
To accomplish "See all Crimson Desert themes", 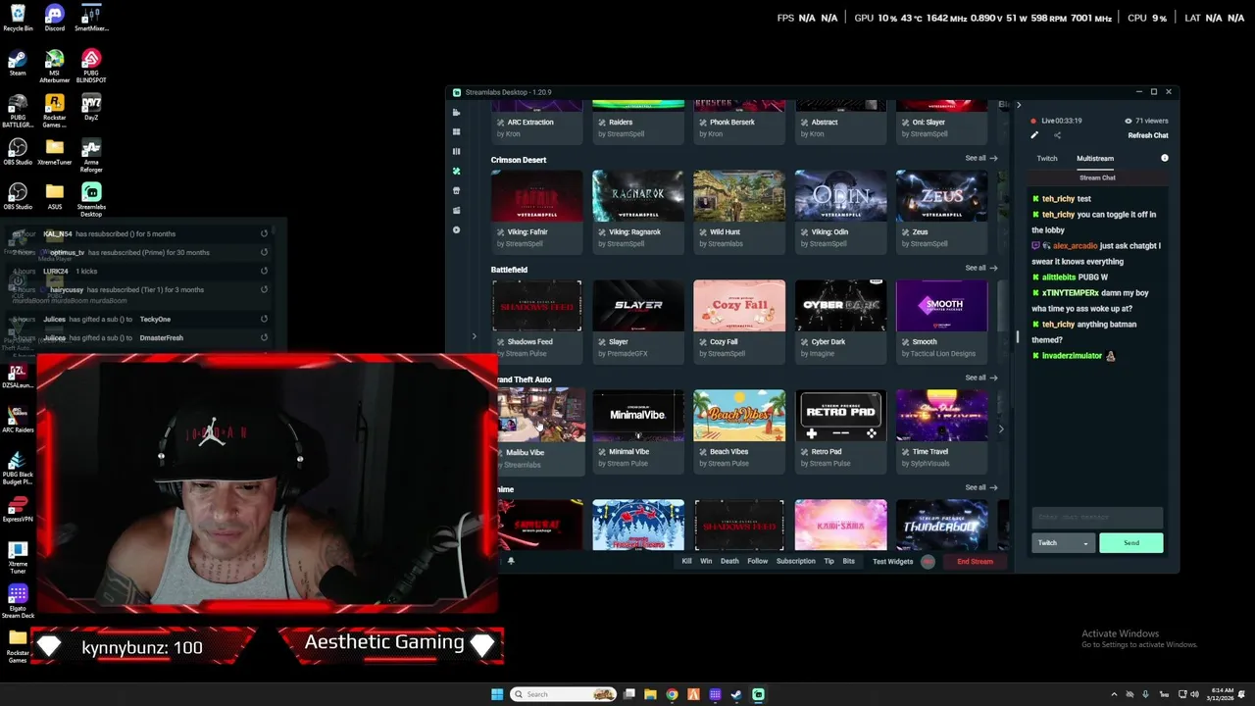I will pyautogui.click(x=980, y=158).
